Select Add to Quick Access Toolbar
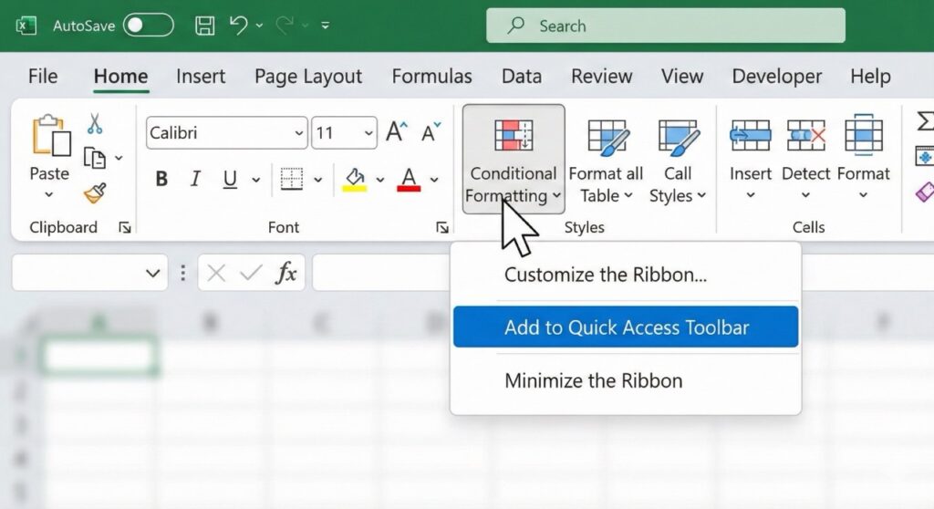934x509 pixels. 626,327
